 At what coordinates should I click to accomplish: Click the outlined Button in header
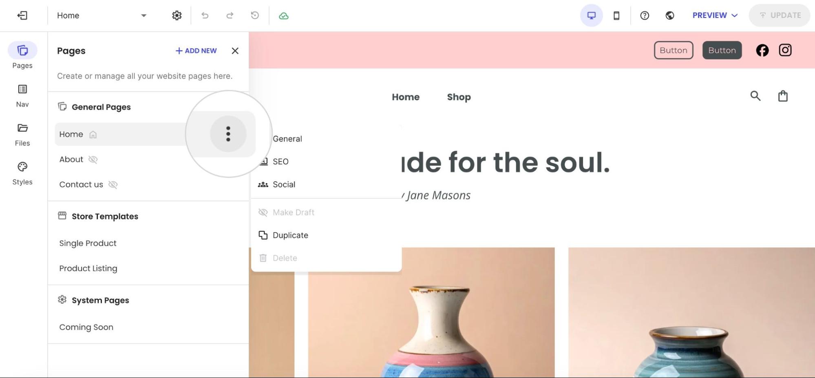coord(674,50)
